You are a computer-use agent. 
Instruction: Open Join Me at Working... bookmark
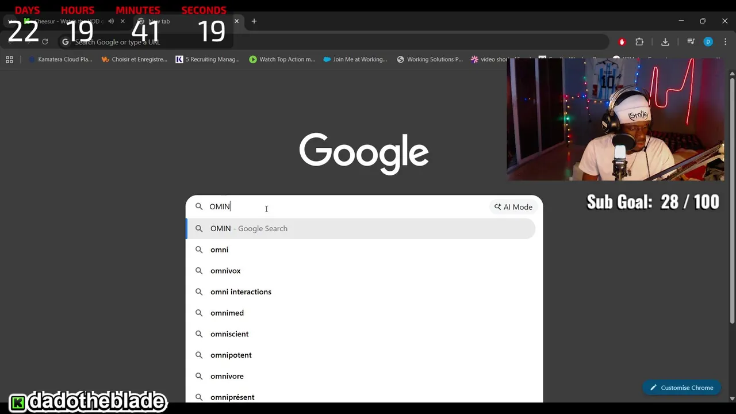355,59
